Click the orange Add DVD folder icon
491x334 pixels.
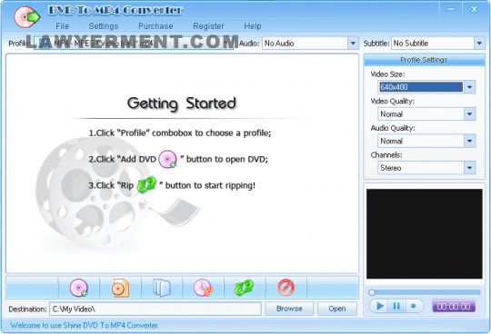(120, 288)
